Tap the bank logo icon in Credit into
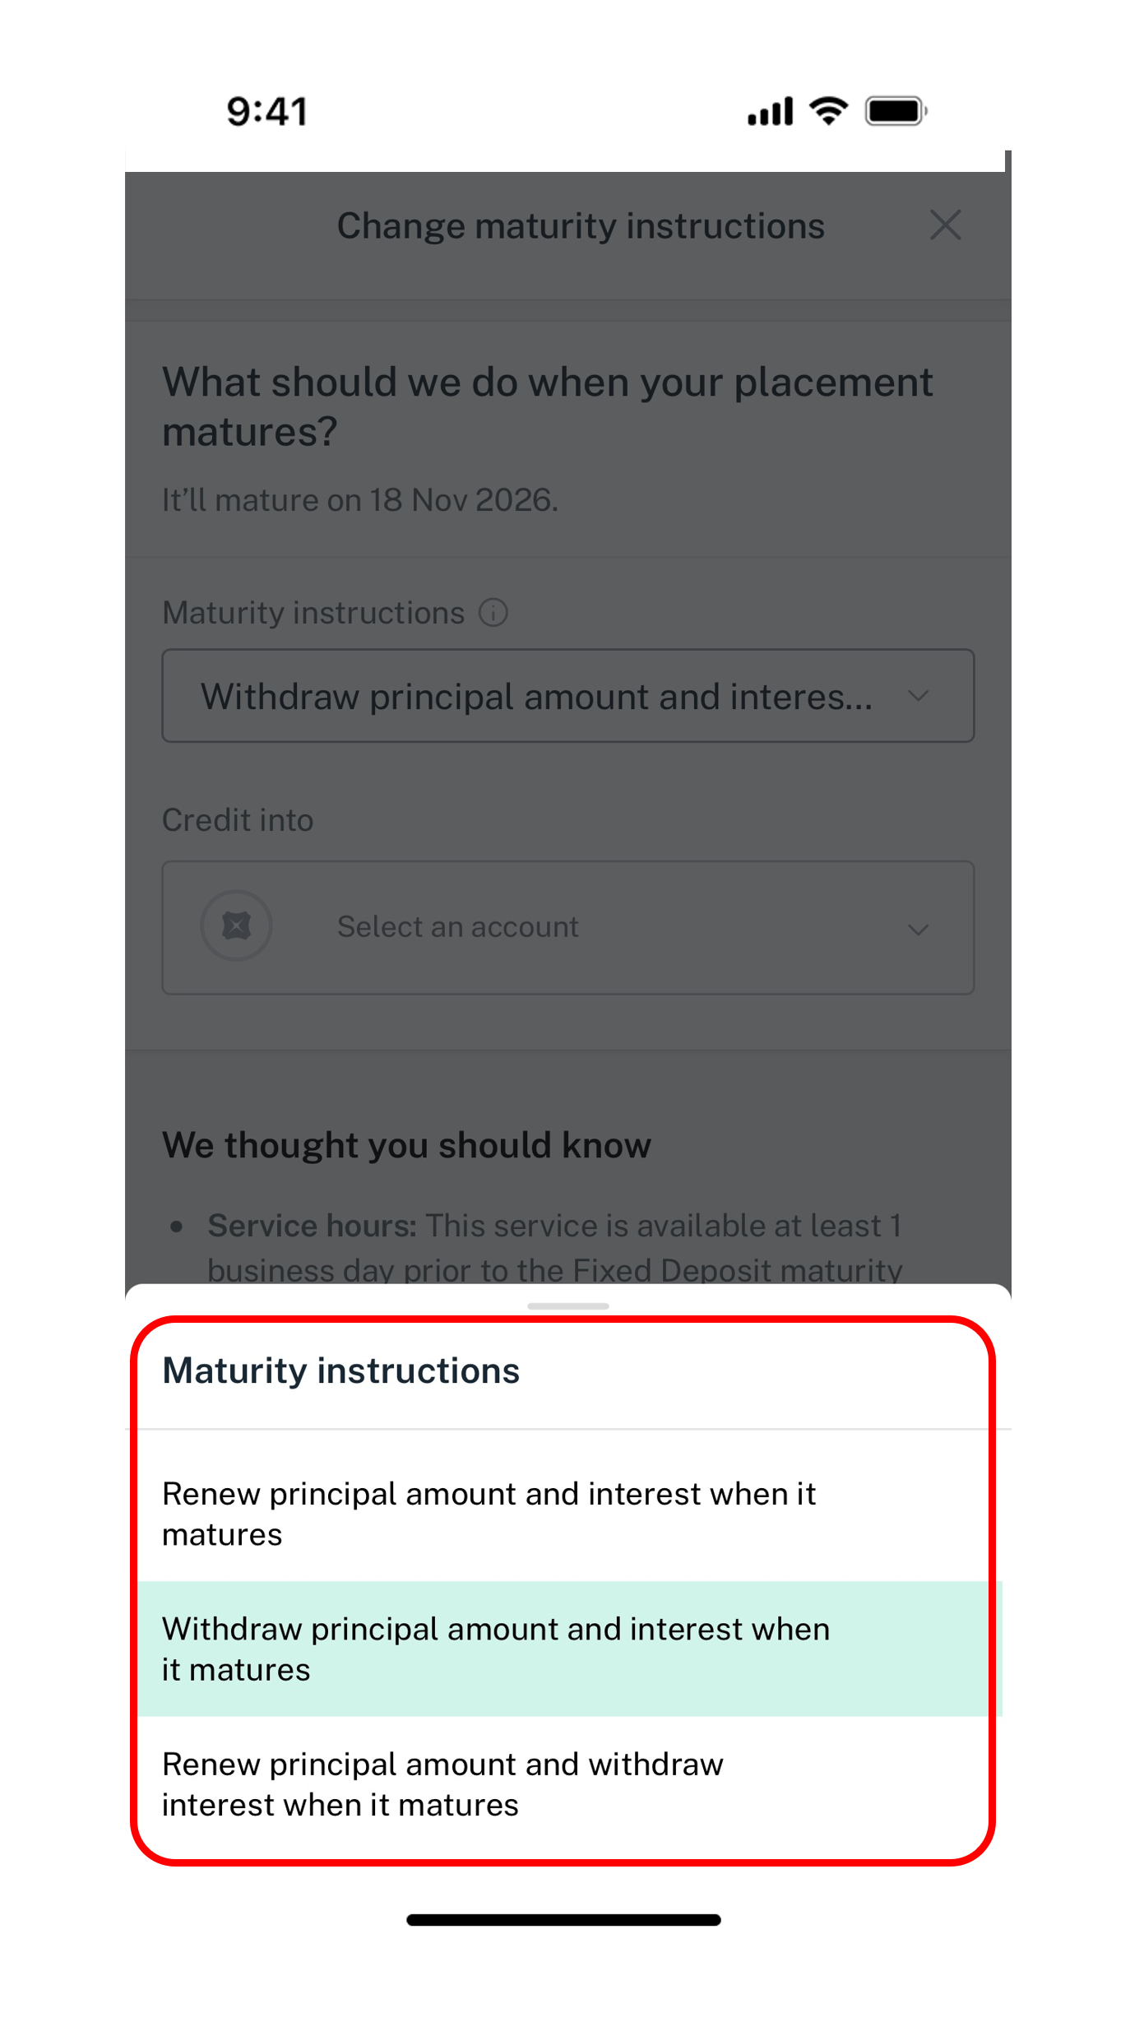This screenshot has width=1130, height=2036. [237, 926]
